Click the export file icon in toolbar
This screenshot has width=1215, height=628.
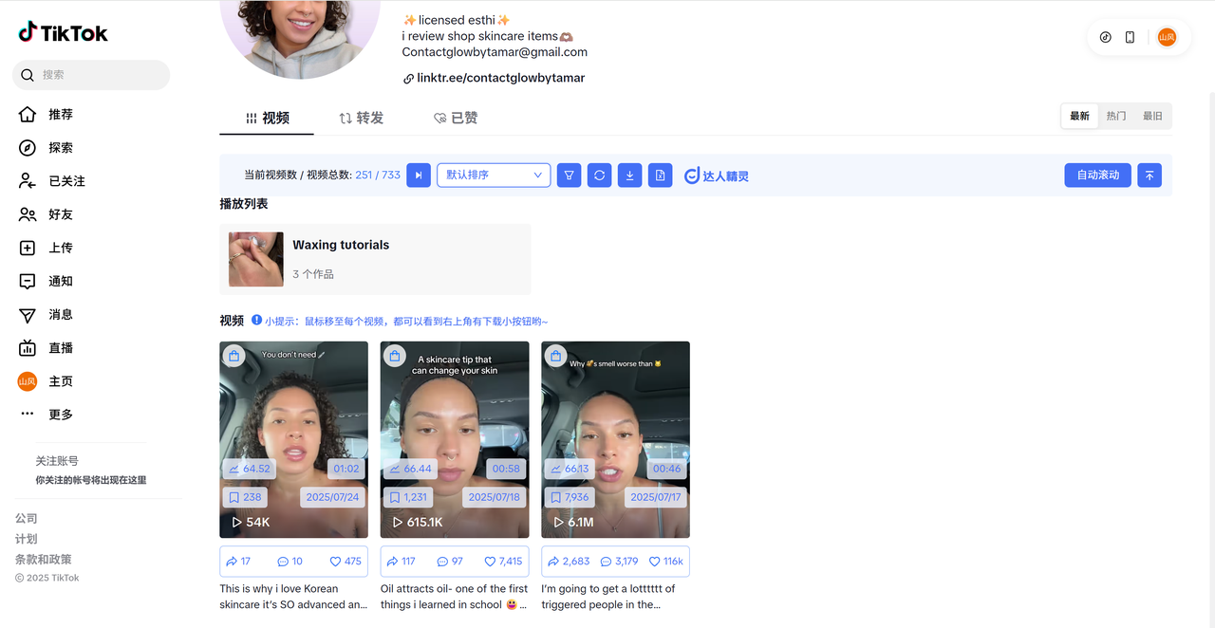pos(660,175)
